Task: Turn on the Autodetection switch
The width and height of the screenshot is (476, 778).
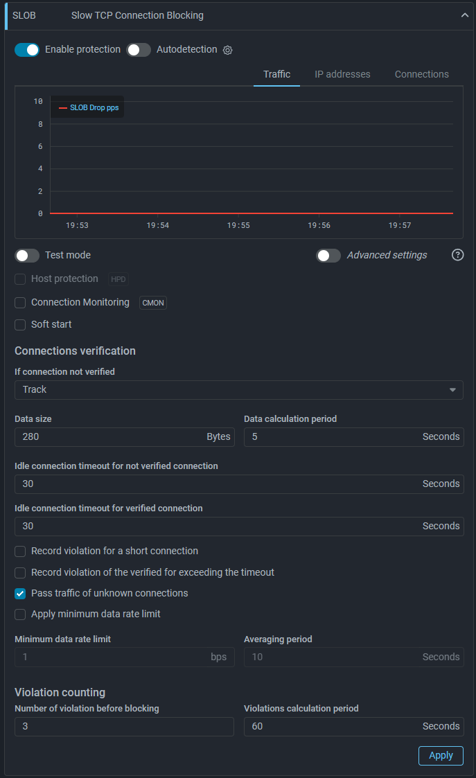Action: pyautogui.click(x=139, y=50)
